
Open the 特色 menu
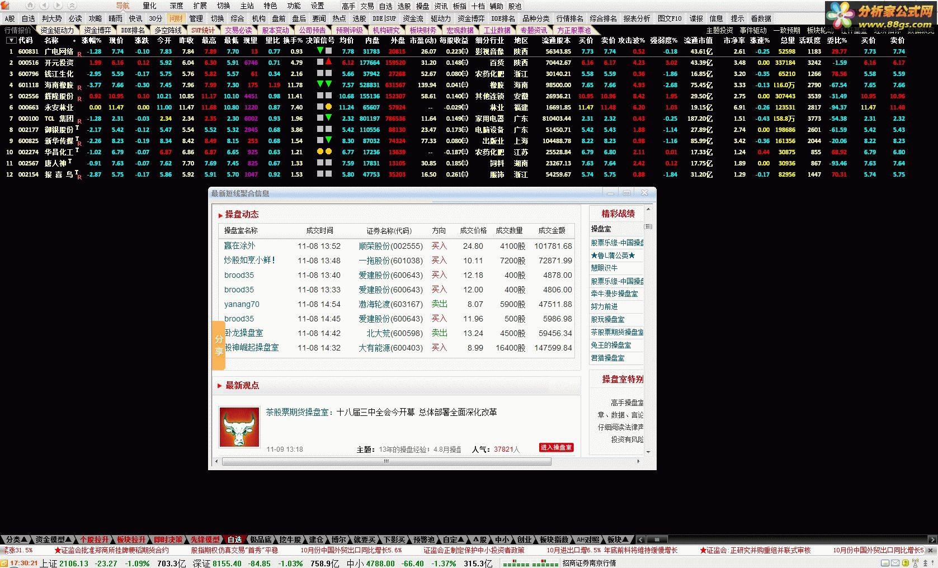270,6
